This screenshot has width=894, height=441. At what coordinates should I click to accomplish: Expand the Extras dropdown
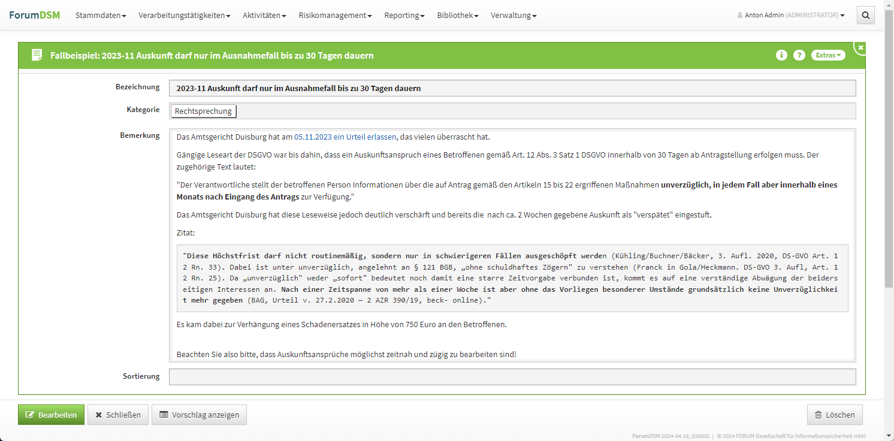[x=827, y=55]
